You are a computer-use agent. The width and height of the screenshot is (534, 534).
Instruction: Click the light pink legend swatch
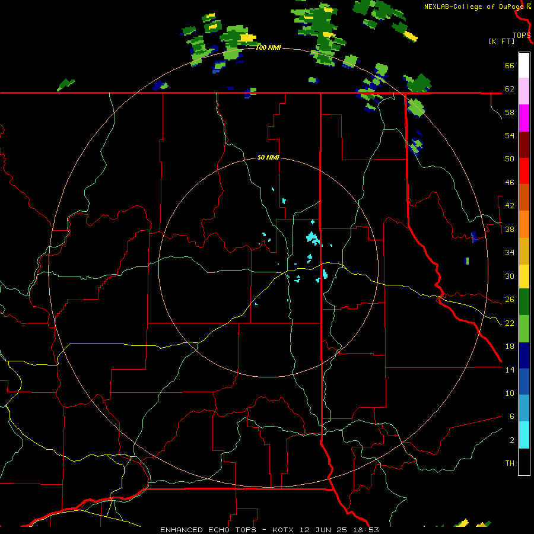coord(524,91)
